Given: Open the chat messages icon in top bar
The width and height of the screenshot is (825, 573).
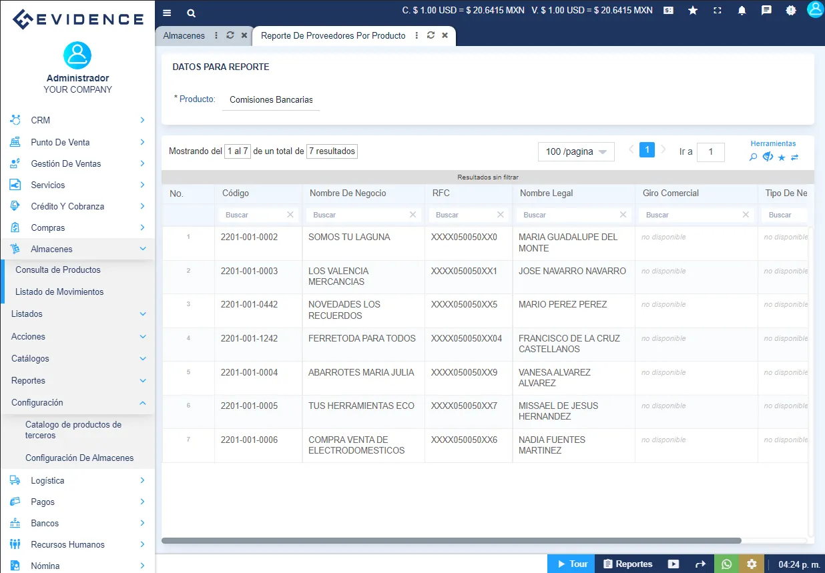Looking at the screenshot, I should 766,10.
